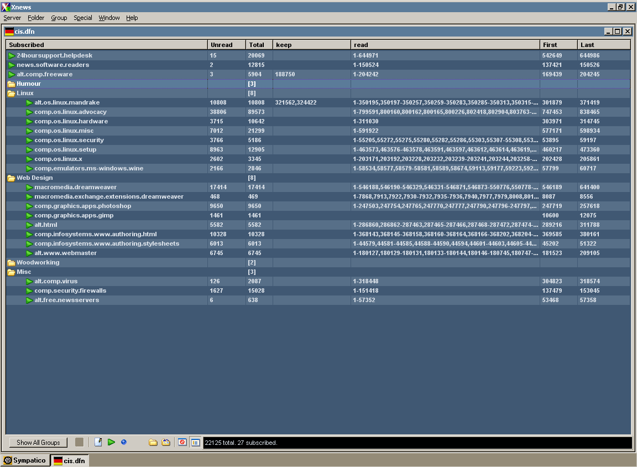Image resolution: width=637 pixels, height=467 pixels.
Task: Expand the Woodworking folder
Action: 11,263
